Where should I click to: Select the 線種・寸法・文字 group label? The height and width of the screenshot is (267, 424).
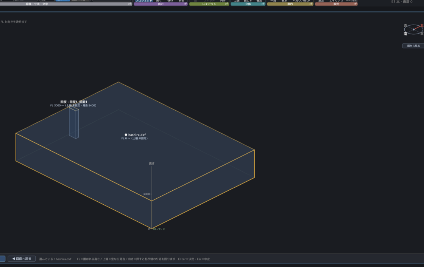(x=37, y=4)
